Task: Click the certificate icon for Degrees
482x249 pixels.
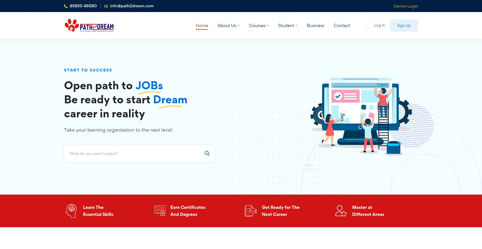Action: tap(160, 211)
